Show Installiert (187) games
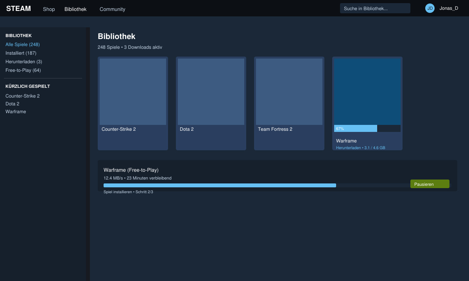Image resolution: width=469 pixels, height=281 pixels. tap(21, 53)
